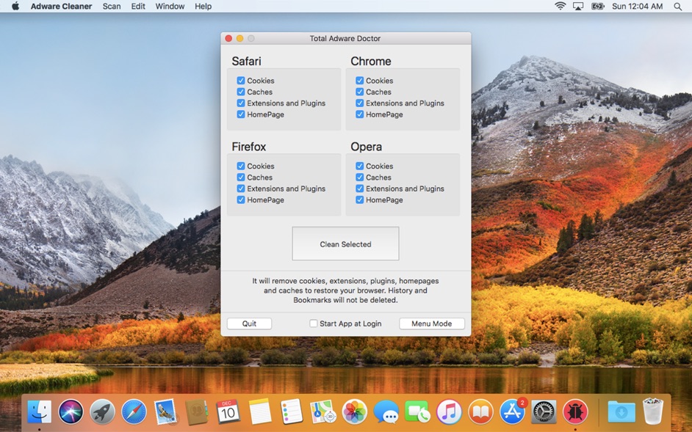Open Launchpad rocket icon in Dock
Image resolution: width=692 pixels, height=432 pixels.
coord(102,411)
